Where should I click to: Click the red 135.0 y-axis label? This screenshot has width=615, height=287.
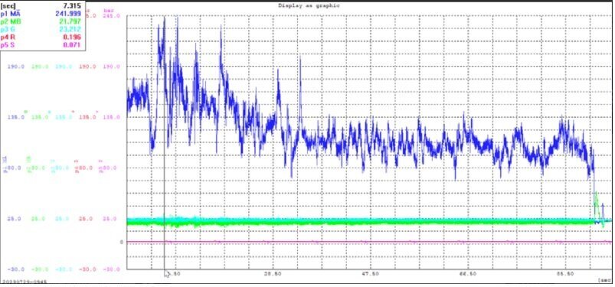87,117
